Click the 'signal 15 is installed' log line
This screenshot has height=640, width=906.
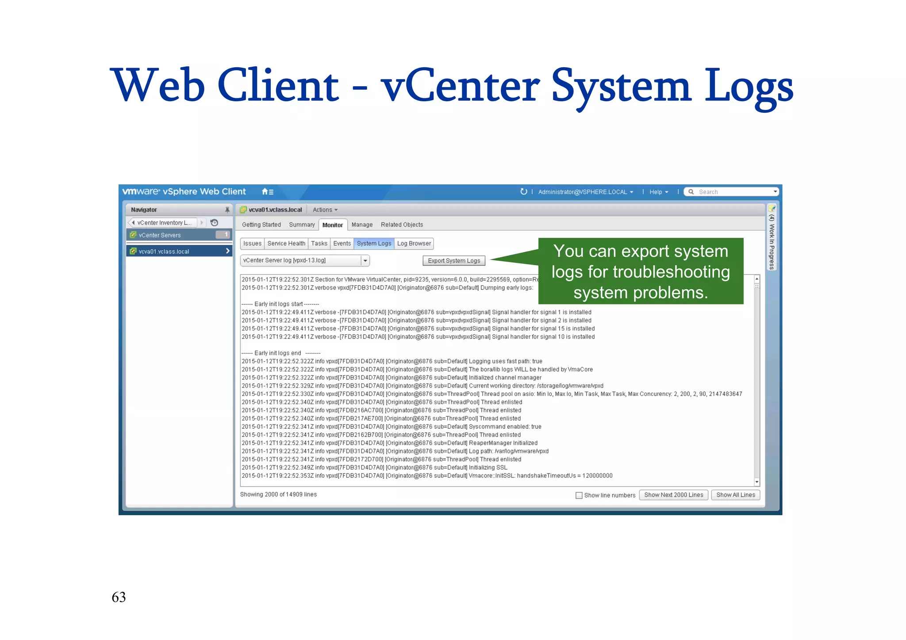tap(418, 329)
